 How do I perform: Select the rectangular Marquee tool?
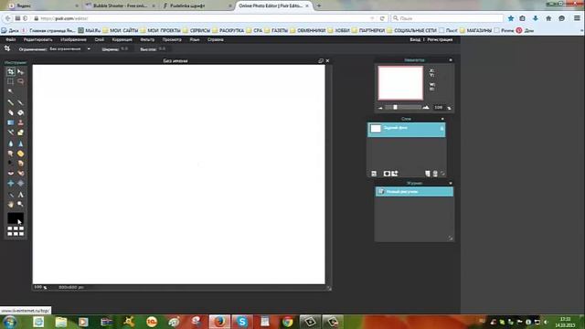point(10,81)
